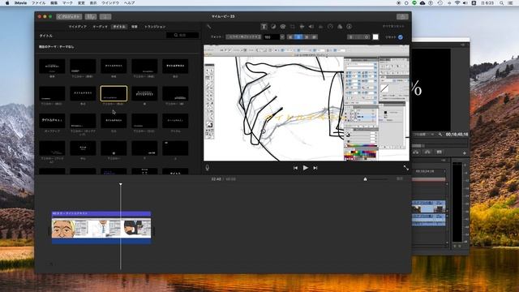Viewport: 519px width, 292px height.
Task: Click the font size field showing 100
Action: [x=271, y=37]
